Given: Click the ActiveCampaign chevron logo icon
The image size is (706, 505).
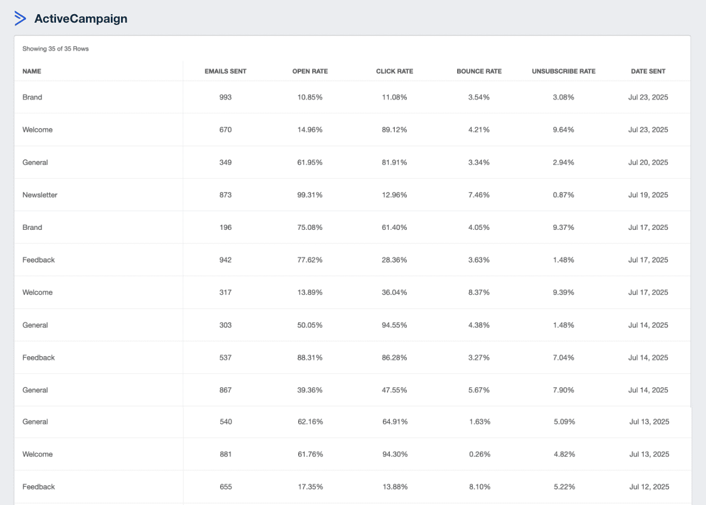Looking at the screenshot, I should coord(20,18).
